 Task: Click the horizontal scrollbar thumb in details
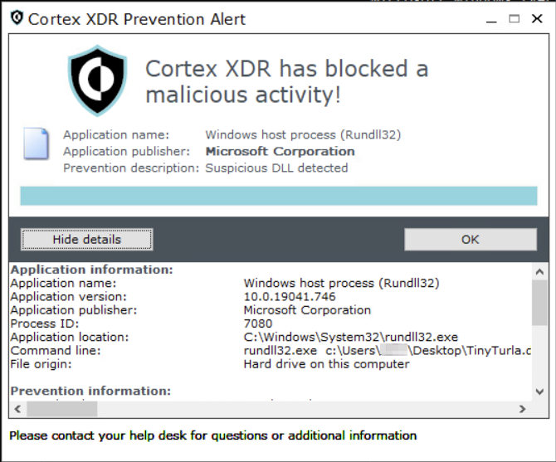(x=61, y=409)
